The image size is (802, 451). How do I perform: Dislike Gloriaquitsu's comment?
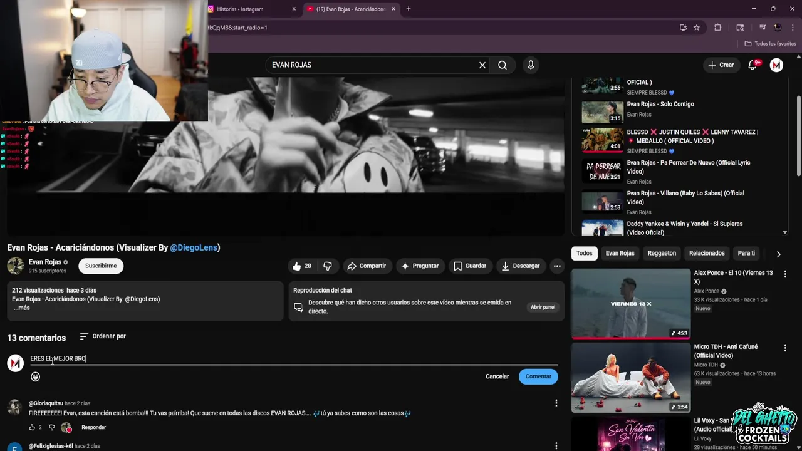(51, 427)
